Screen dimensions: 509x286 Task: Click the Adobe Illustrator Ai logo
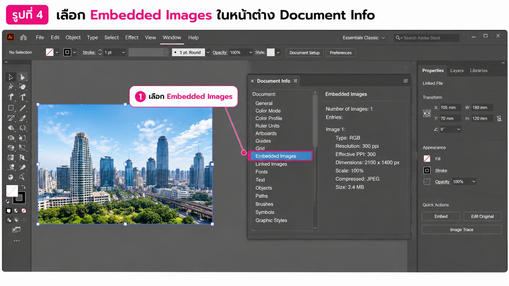[10, 37]
